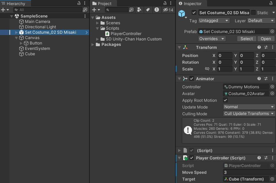Image resolution: width=276 pixels, height=183 pixels.
Task: Open the Overrides dropdown
Action: point(212,39)
